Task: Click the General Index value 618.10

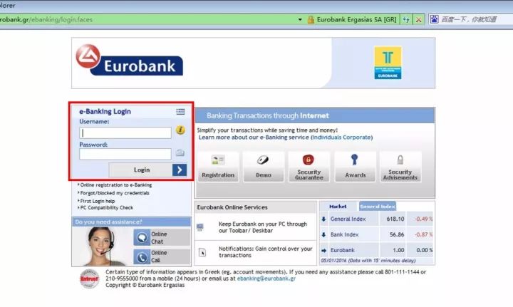Action: click(x=395, y=219)
